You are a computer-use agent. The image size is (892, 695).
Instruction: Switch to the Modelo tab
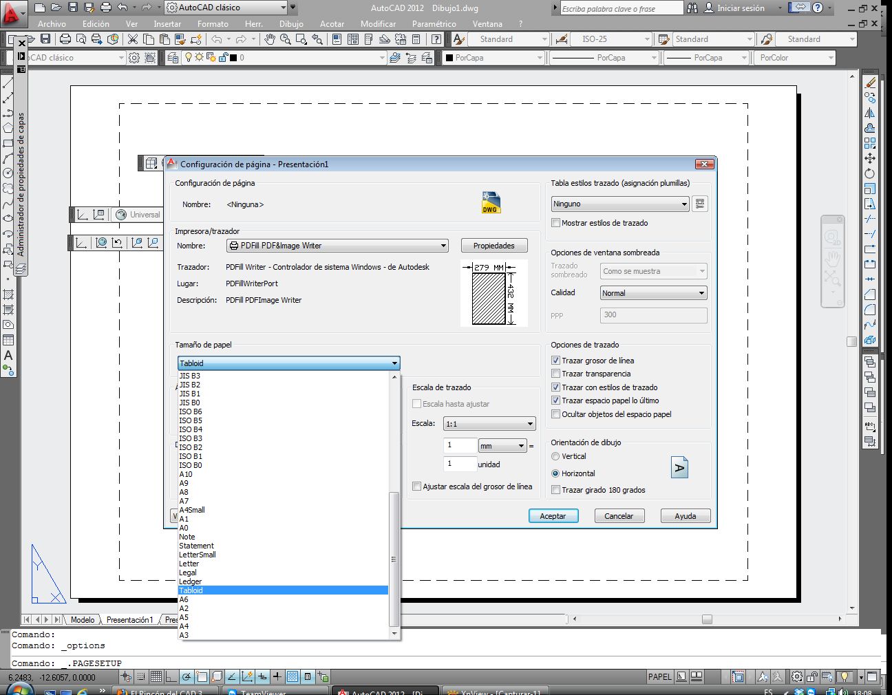[x=83, y=620]
